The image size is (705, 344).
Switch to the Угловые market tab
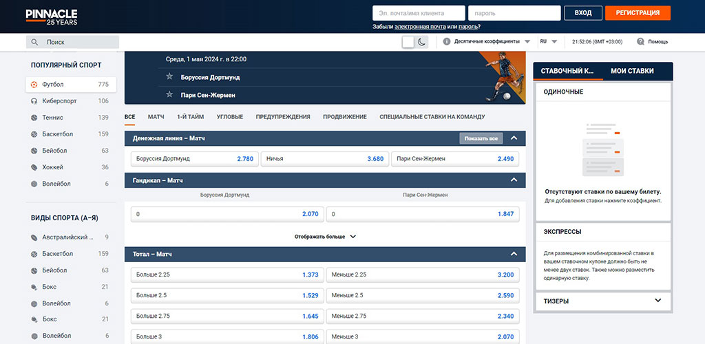tap(230, 117)
